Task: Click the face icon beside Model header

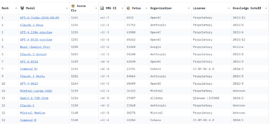Action: pos(22,8)
